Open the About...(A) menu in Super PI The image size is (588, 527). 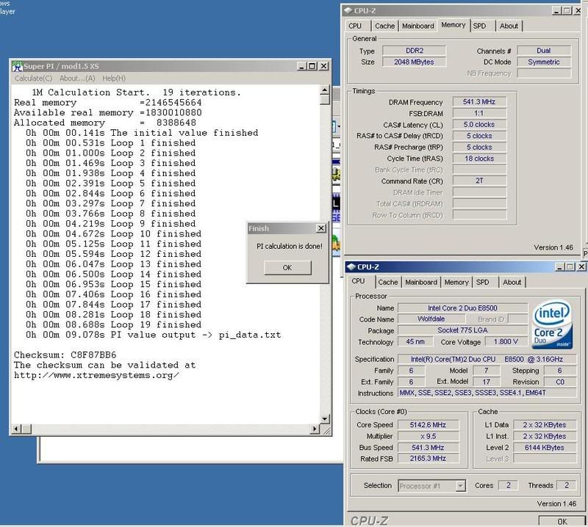pyautogui.click(x=77, y=79)
